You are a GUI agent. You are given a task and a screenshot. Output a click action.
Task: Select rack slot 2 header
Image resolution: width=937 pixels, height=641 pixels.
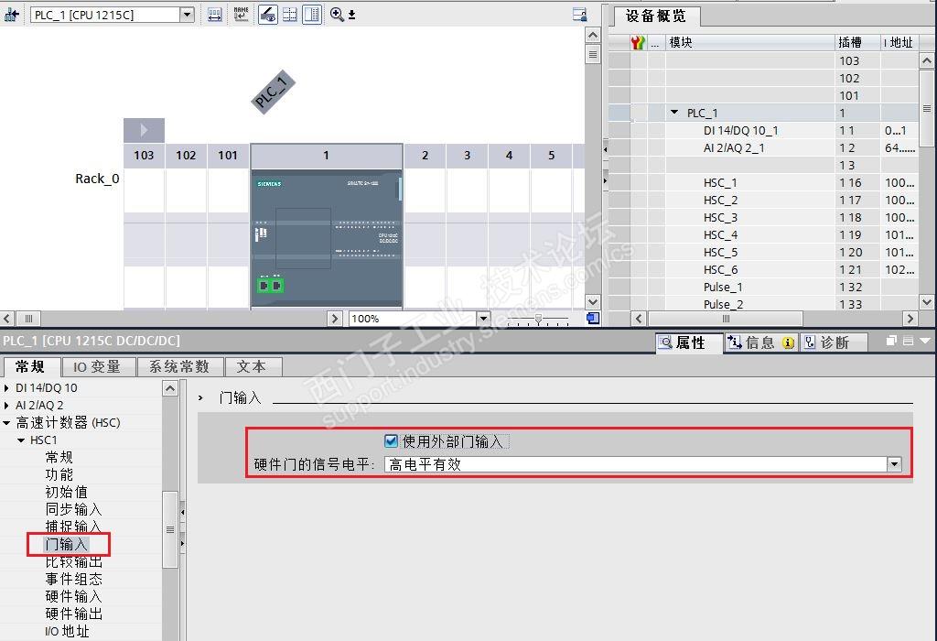[425, 156]
